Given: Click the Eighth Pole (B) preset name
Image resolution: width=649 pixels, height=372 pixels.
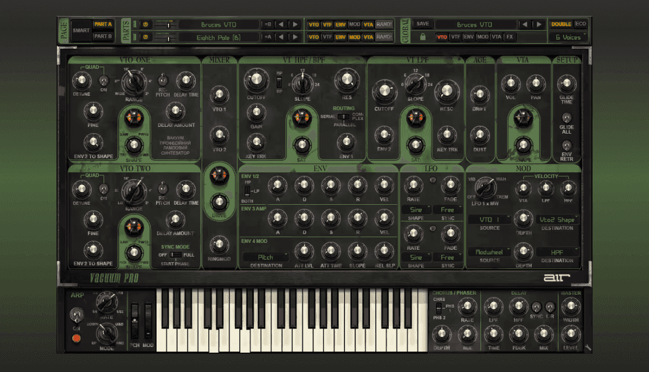Looking at the screenshot, I should point(219,38).
